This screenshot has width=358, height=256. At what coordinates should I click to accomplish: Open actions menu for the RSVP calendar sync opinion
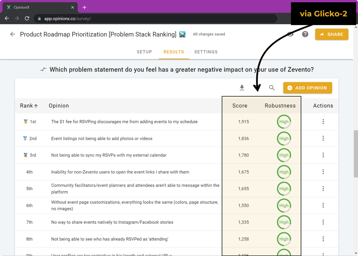pyautogui.click(x=323, y=155)
